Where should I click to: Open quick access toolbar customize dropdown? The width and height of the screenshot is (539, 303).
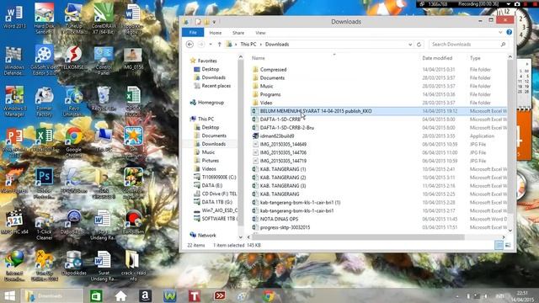(214, 22)
